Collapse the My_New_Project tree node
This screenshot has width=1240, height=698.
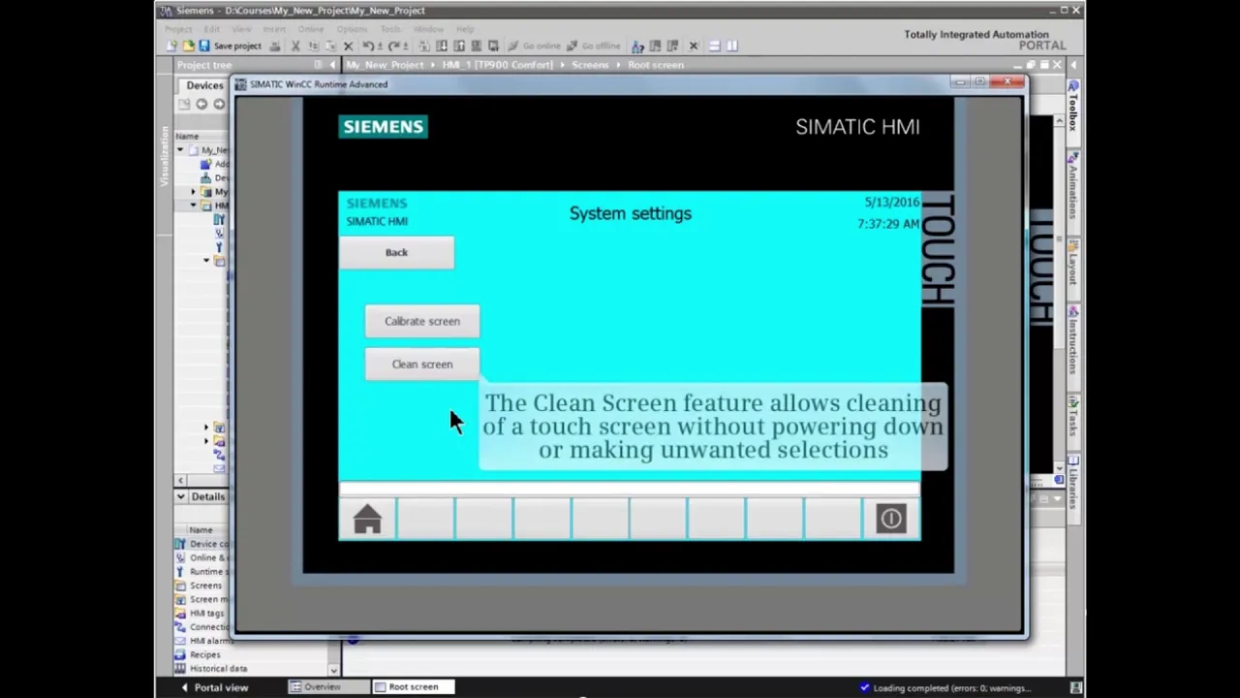pyautogui.click(x=180, y=150)
